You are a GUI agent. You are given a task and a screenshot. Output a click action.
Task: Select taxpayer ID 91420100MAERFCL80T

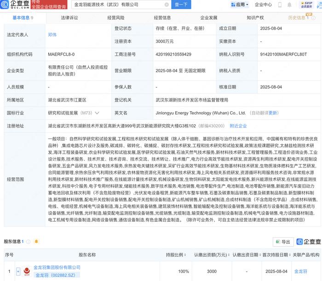[283, 54]
